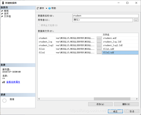Browse path for the student_log row
141x115 pixels.
click(x=99, y=42)
